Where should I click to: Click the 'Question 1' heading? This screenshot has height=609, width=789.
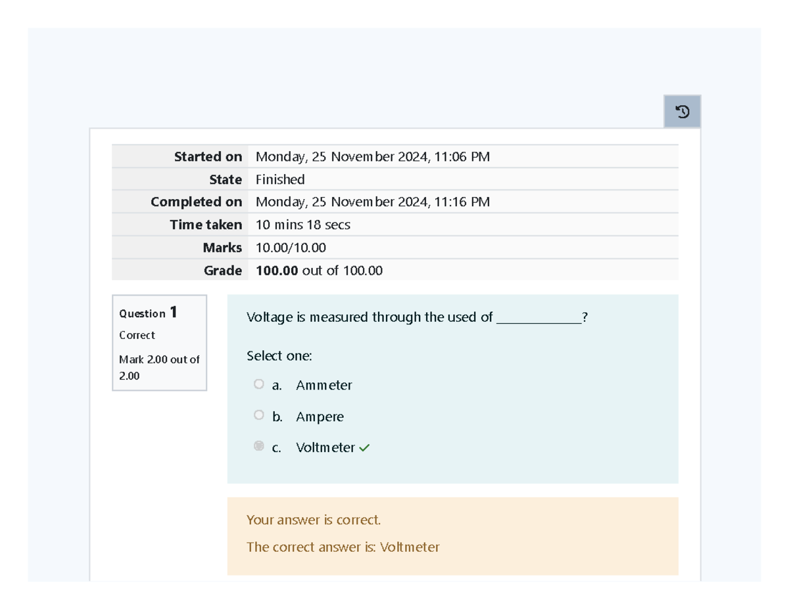coord(148,313)
